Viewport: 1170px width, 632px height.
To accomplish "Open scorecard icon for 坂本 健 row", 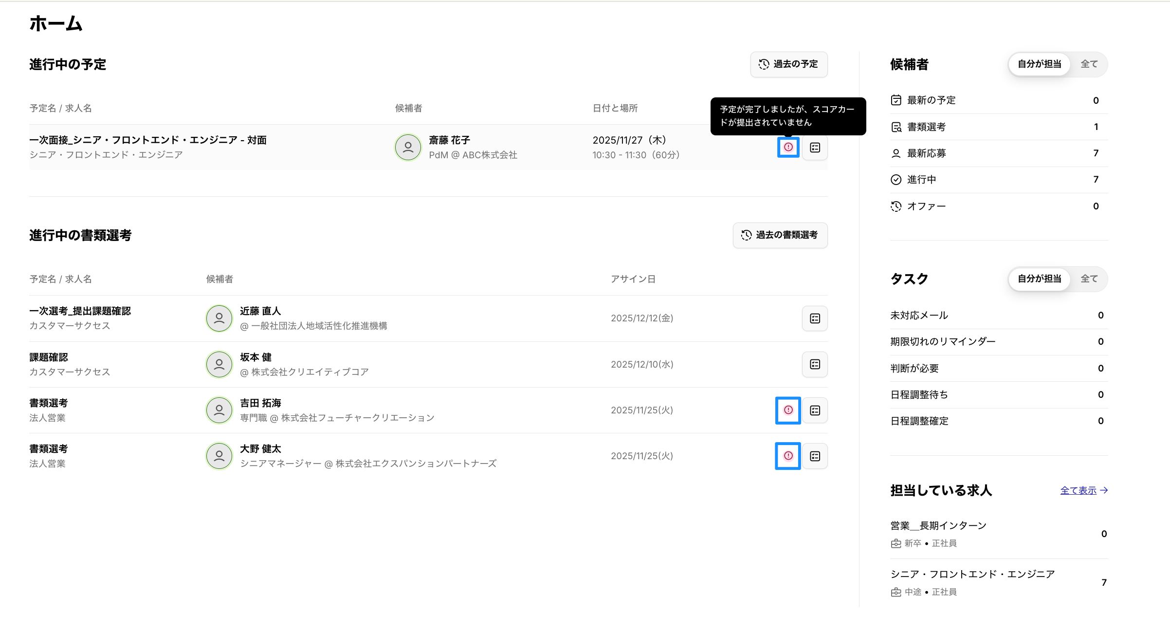I will [x=815, y=364].
